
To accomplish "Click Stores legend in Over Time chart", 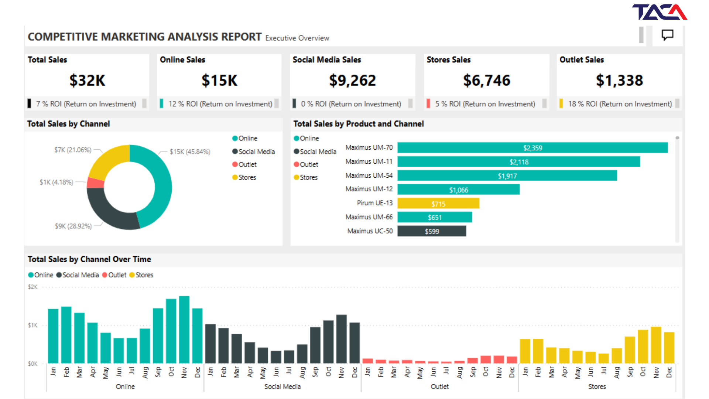I will coord(141,275).
